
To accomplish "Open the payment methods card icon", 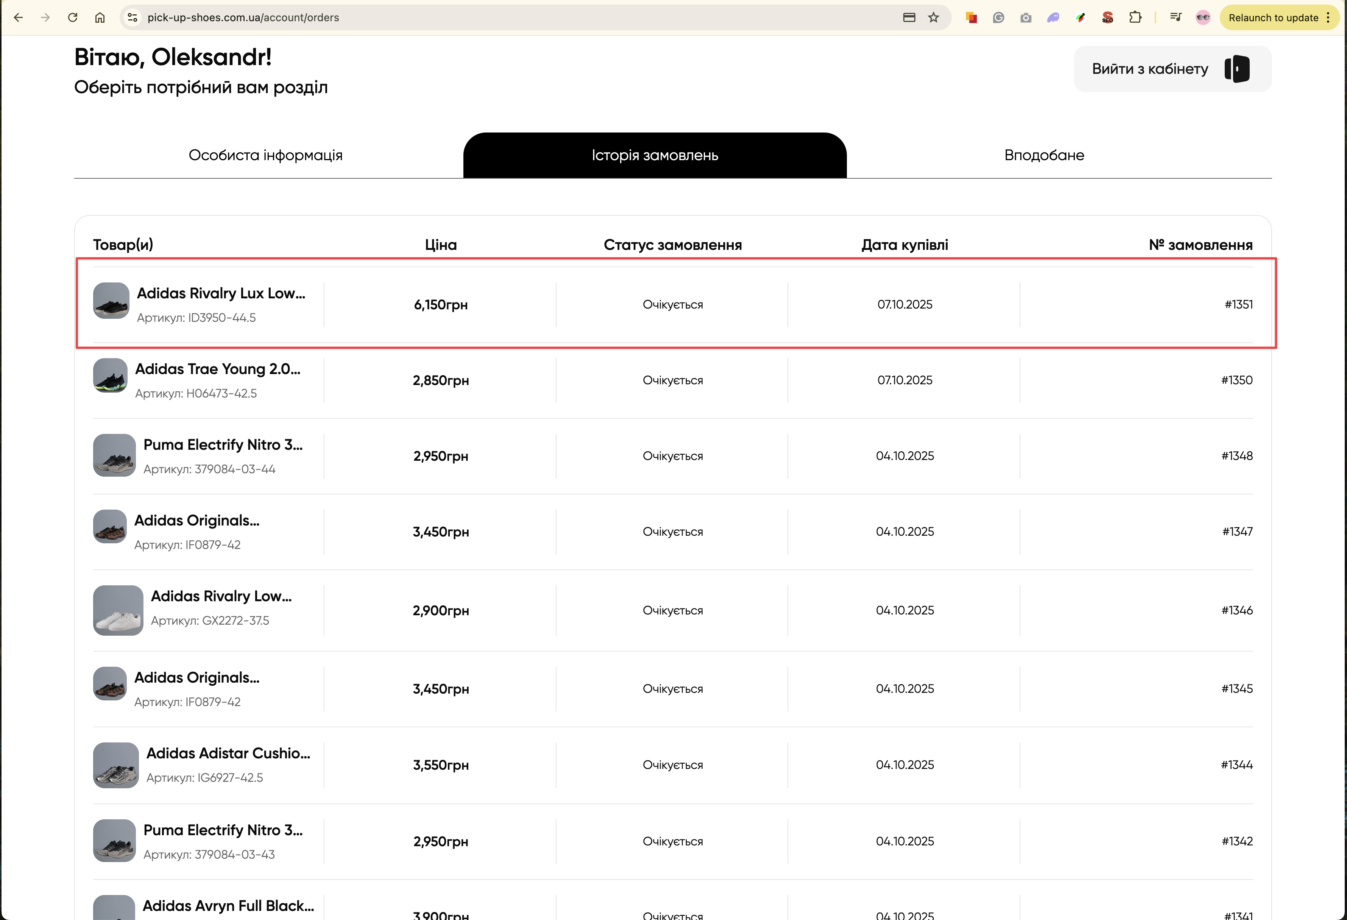I will 909,17.
